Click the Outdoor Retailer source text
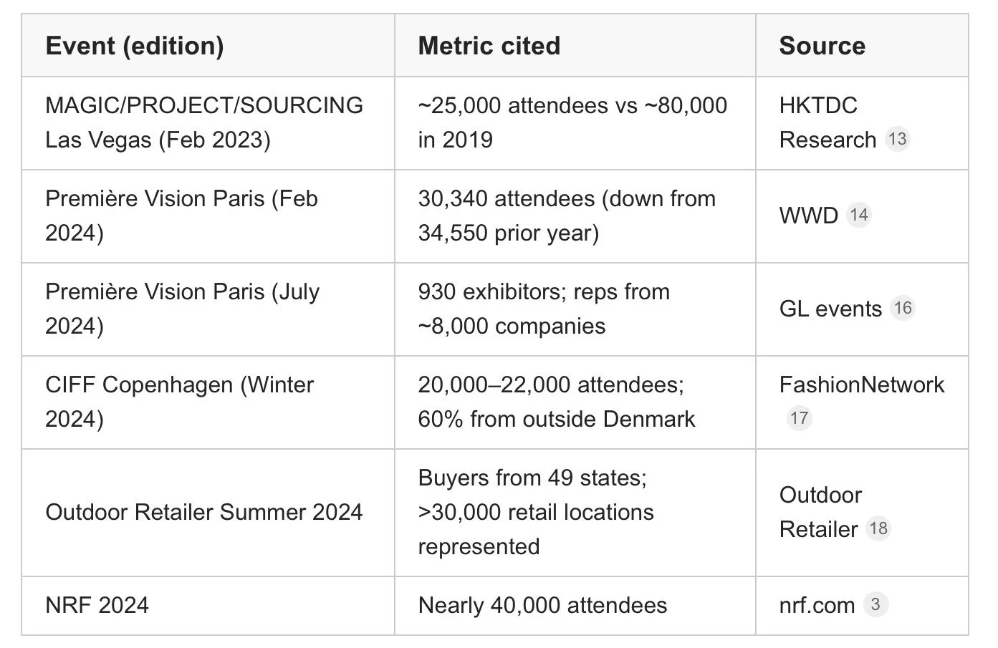 (820, 512)
